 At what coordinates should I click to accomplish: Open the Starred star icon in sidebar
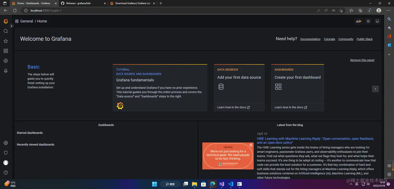pos(6,41)
